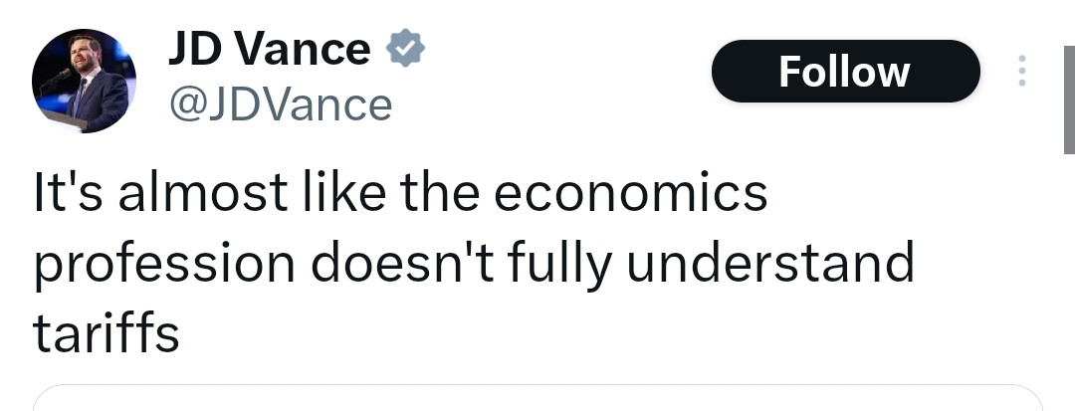Click the letters "JD" in the display name

click(x=194, y=48)
